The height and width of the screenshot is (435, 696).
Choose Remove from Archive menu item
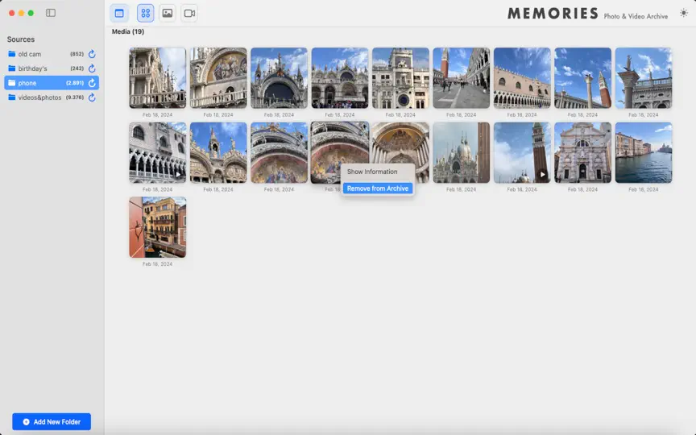coord(377,188)
